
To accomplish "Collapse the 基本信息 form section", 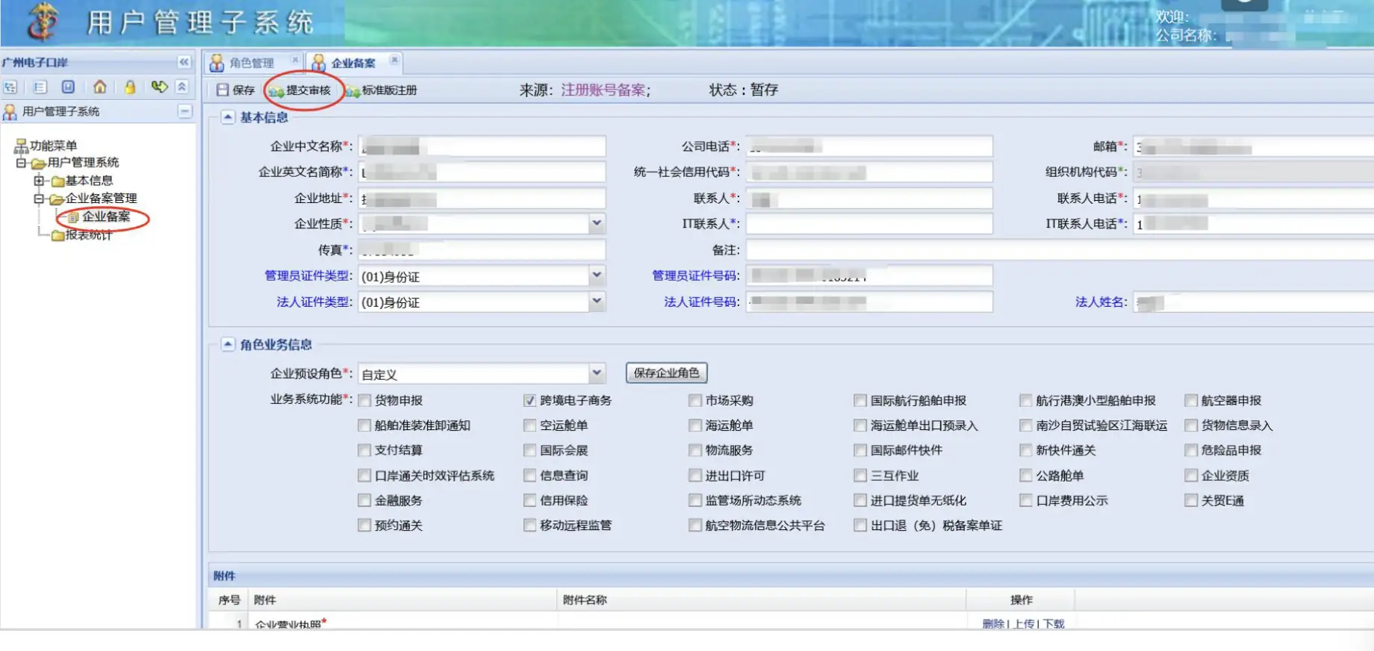I will [x=228, y=117].
